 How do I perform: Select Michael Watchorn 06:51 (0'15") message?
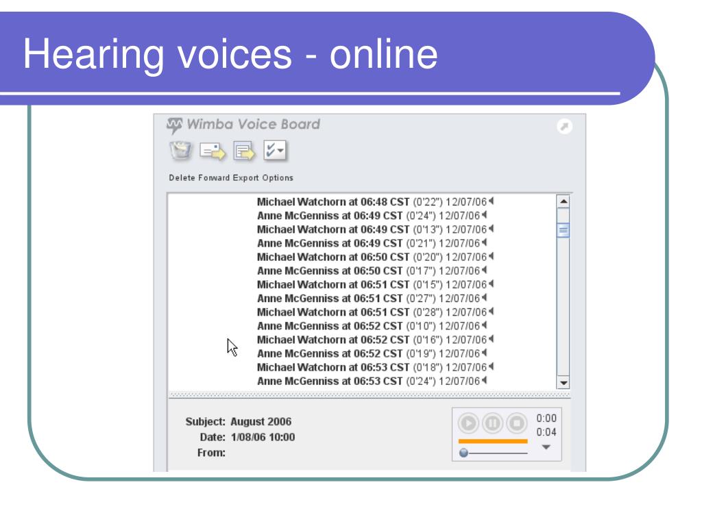(x=375, y=284)
